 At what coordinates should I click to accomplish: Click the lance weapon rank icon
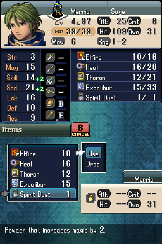pos(50,69)
